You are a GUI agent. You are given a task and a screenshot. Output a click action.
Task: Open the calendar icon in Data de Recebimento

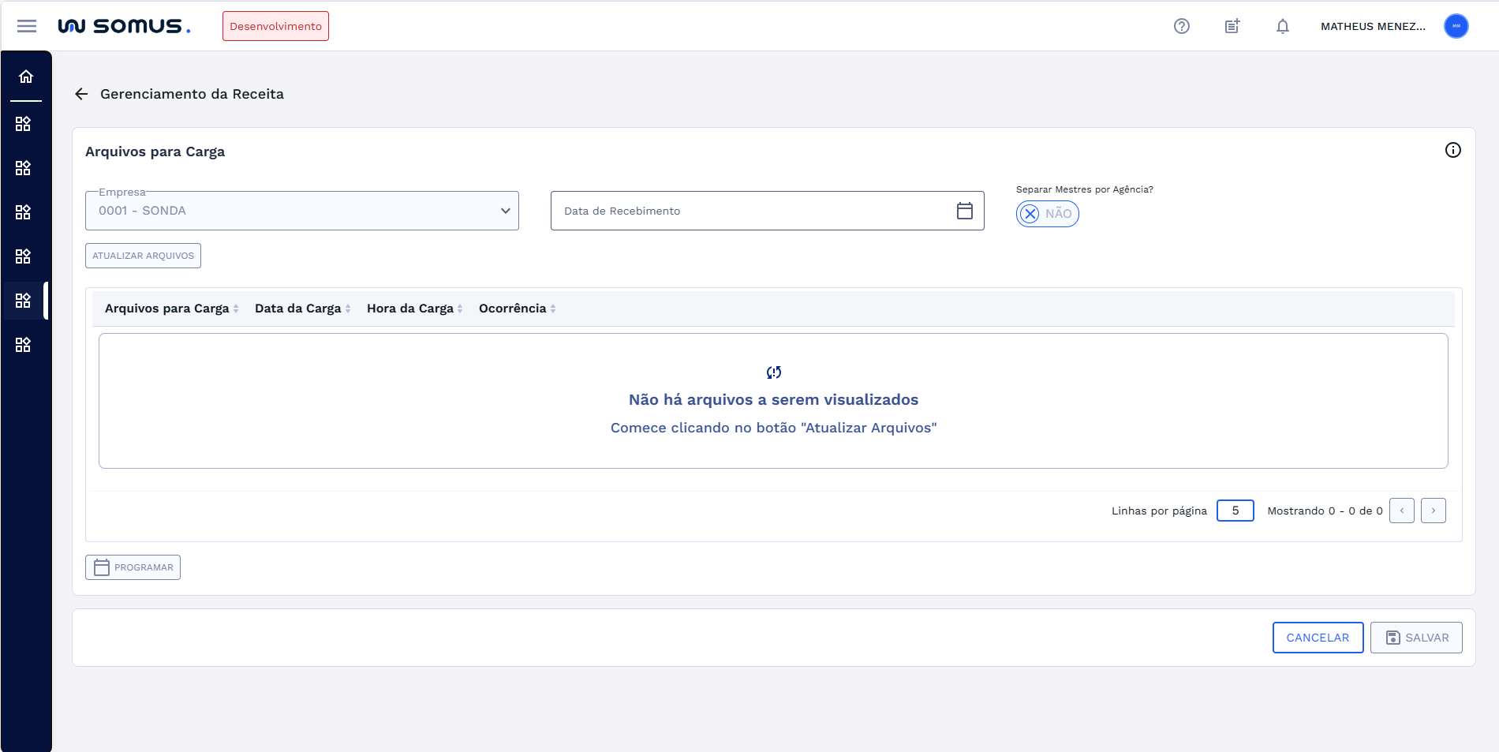point(964,211)
